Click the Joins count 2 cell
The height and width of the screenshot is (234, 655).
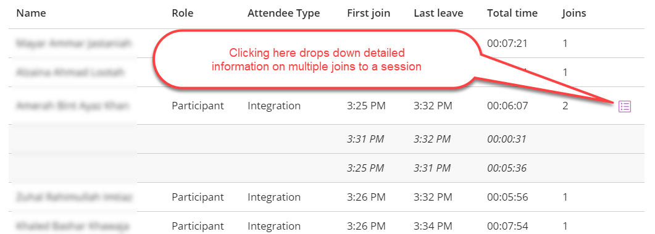click(565, 106)
